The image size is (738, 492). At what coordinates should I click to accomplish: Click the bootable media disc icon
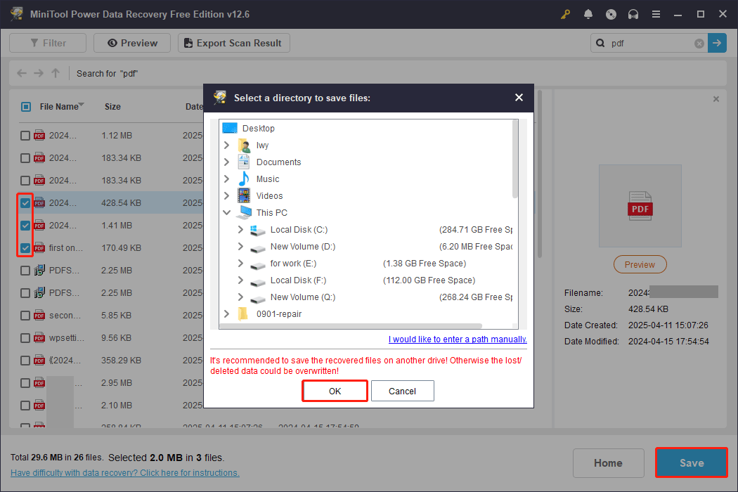point(611,14)
